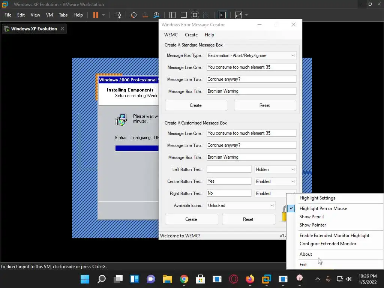Open the Help menu in Error Message Creator
Viewport: 384px width, 288px height.
coord(209,35)
